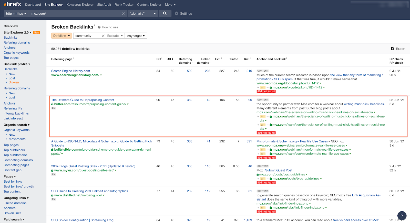
Task: Collapse Pages sidebar section
Action: 10,176
